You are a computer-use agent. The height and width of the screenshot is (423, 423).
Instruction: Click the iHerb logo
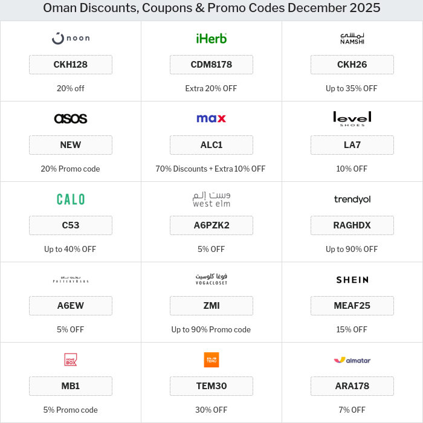coord(211,39)
